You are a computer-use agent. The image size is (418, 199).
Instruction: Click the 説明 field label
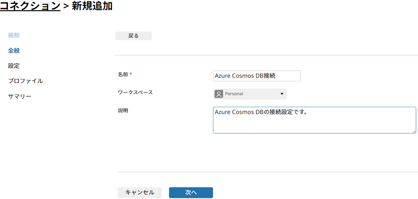pyautogui.click(x=123, y=111)
